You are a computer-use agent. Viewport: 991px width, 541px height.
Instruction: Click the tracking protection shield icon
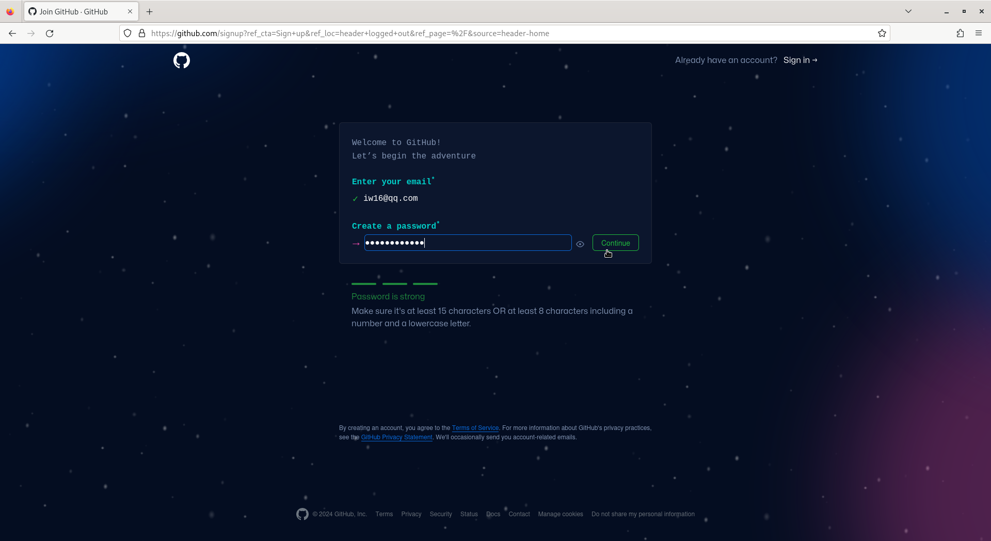(127, 34)
